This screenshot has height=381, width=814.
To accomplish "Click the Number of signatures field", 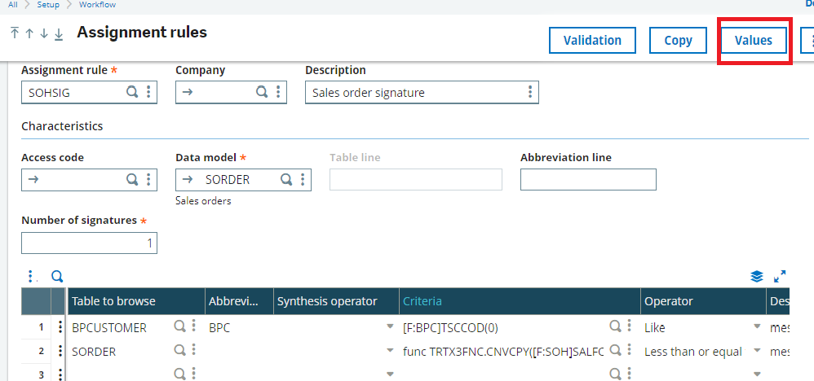I will 89,243.
